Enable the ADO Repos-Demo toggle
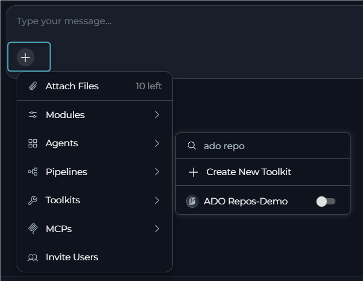The height and width of the screenshot is (281, 363). tap(326, 202)
